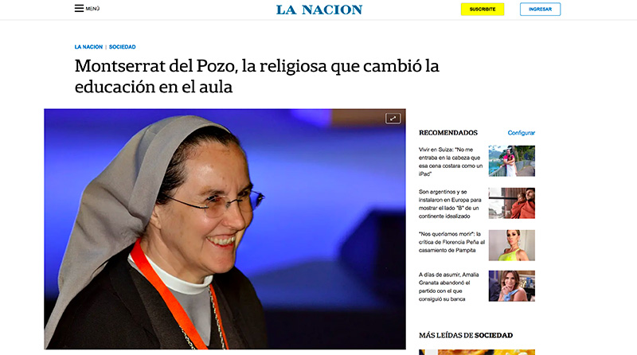Click the Vivir en Suiza thumbnail
The image size is (637, 355).
coord(511,161)
